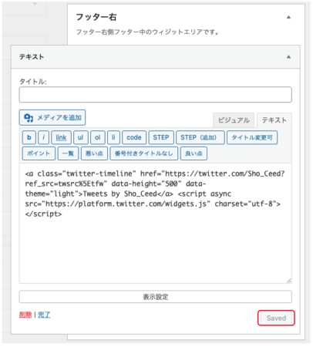
Task: Click the 削除 link to delete widget
Action: pos(25,315)
